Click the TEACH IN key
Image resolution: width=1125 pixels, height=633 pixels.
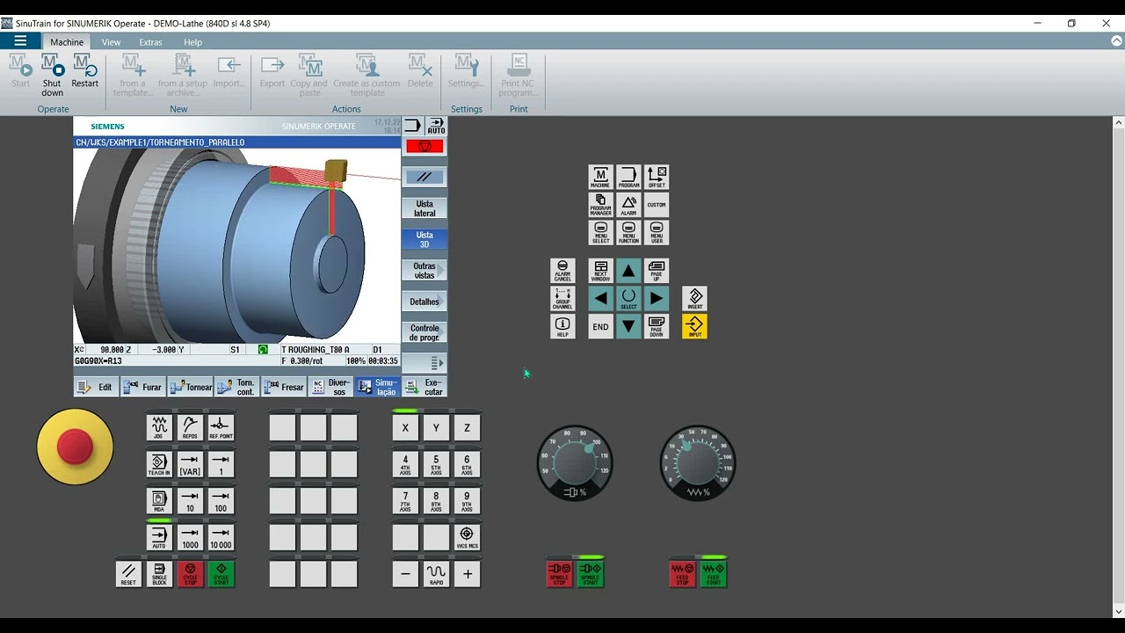click(159, 464)
